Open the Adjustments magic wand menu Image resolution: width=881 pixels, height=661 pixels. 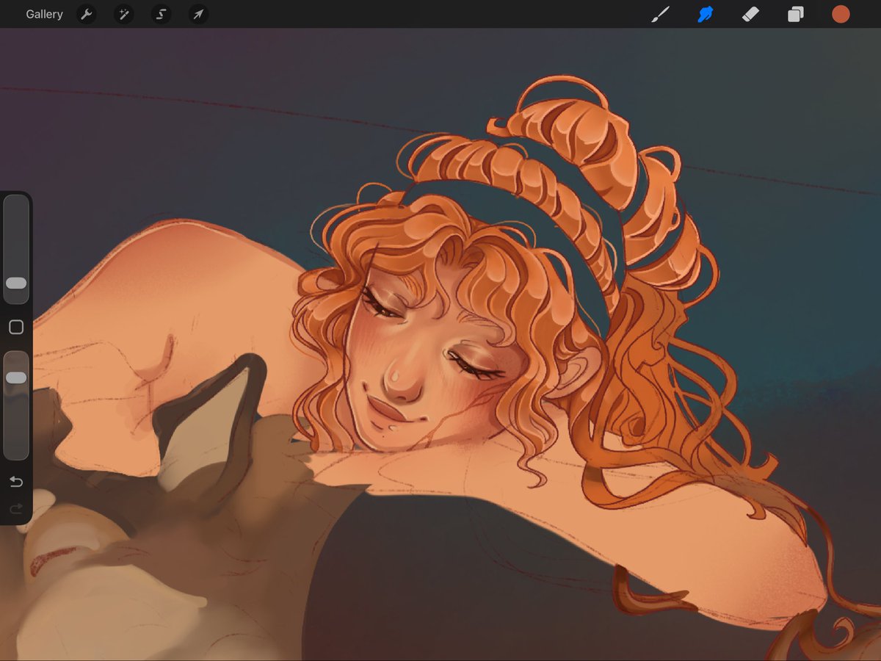[x=123, y=14]
